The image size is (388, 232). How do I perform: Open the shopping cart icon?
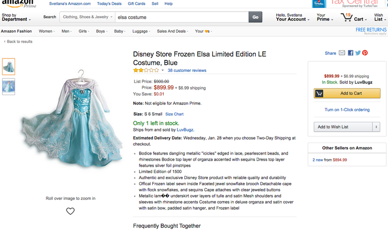(348, 18)
